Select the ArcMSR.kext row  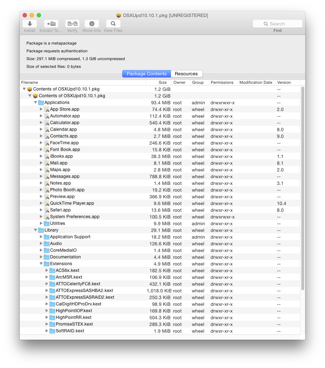160,278
